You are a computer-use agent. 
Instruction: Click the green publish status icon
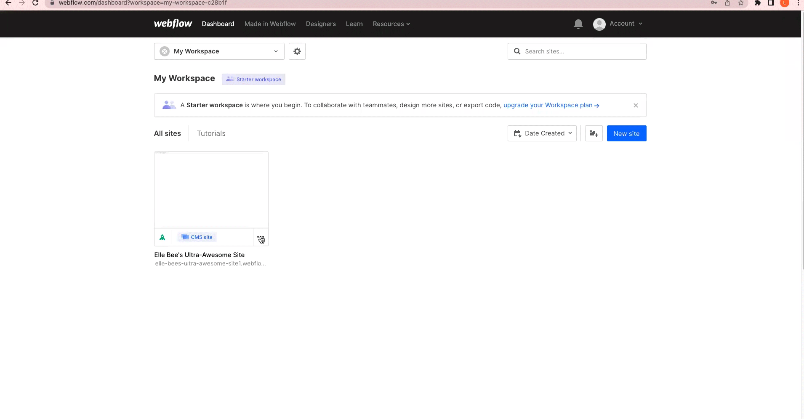(x=162, y=237)
